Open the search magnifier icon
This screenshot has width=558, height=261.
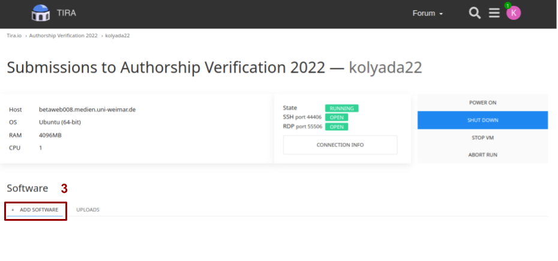475,13
